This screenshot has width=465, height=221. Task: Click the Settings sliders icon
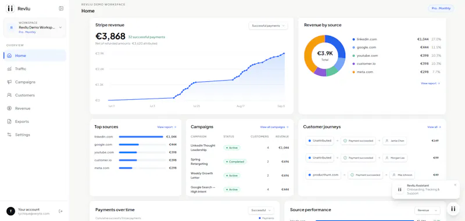(x=9, y=135)
